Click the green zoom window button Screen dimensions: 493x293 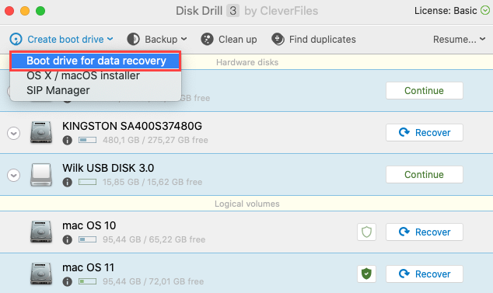(40, 11)
